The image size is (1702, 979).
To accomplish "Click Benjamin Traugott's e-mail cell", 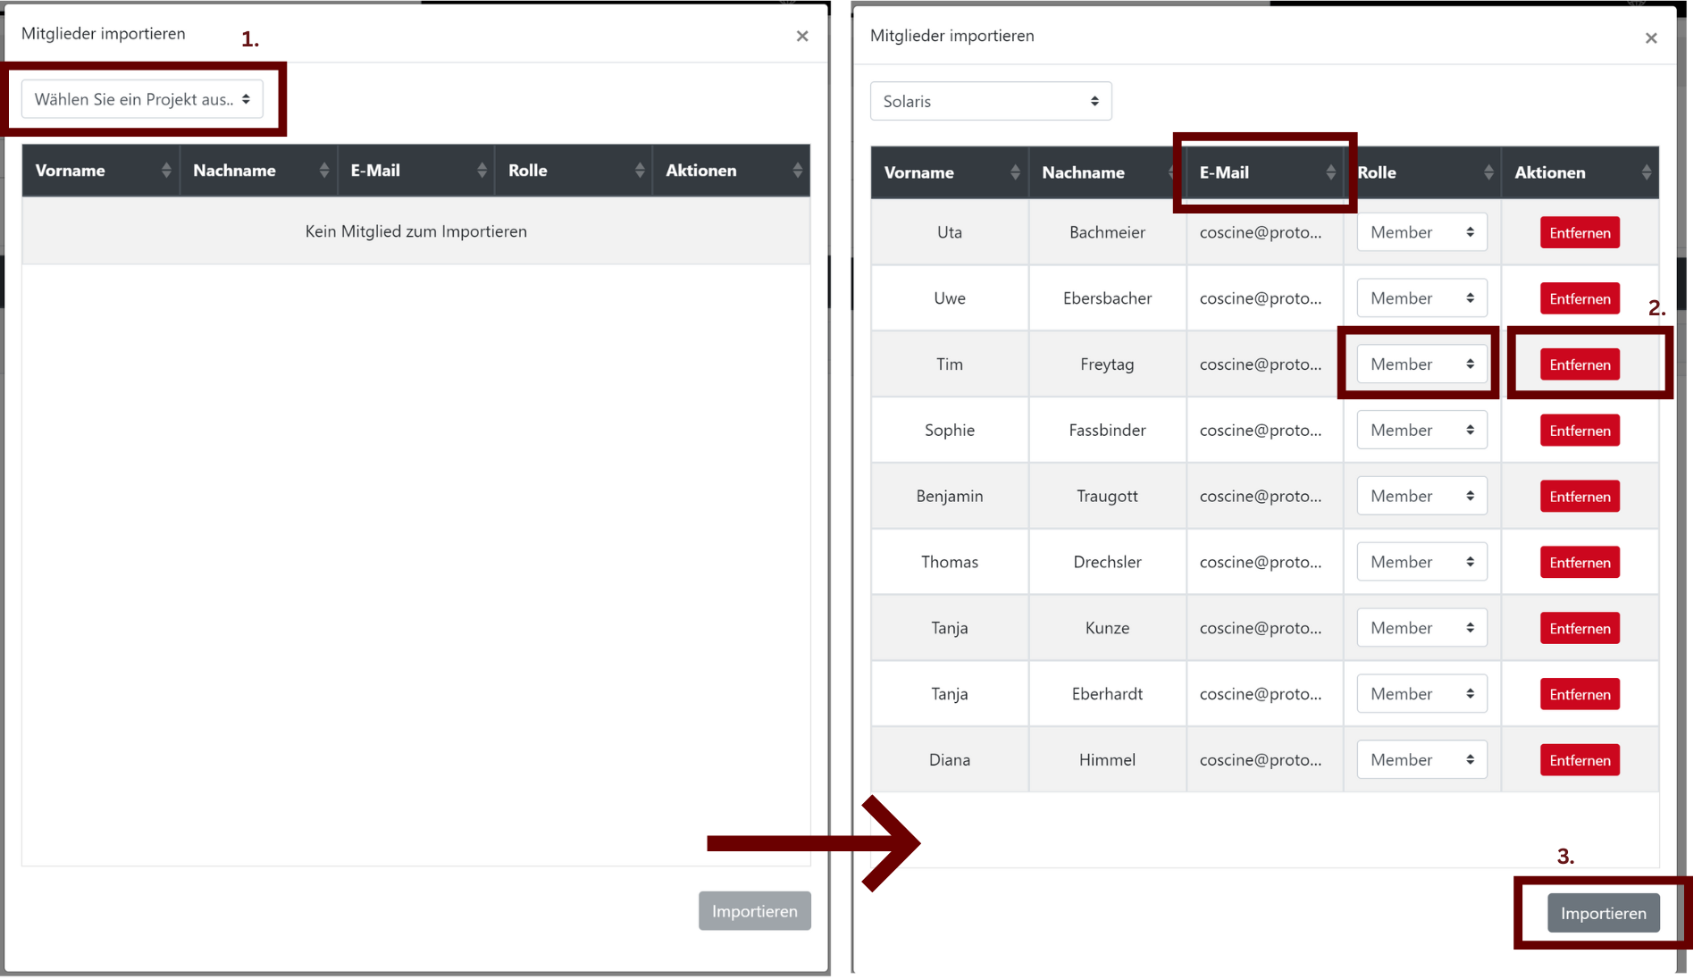I will [x=1260, y=497].
